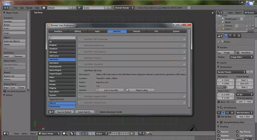Click the snap element selector icon
Screen dimensions: 257x140
coord(141,133)
